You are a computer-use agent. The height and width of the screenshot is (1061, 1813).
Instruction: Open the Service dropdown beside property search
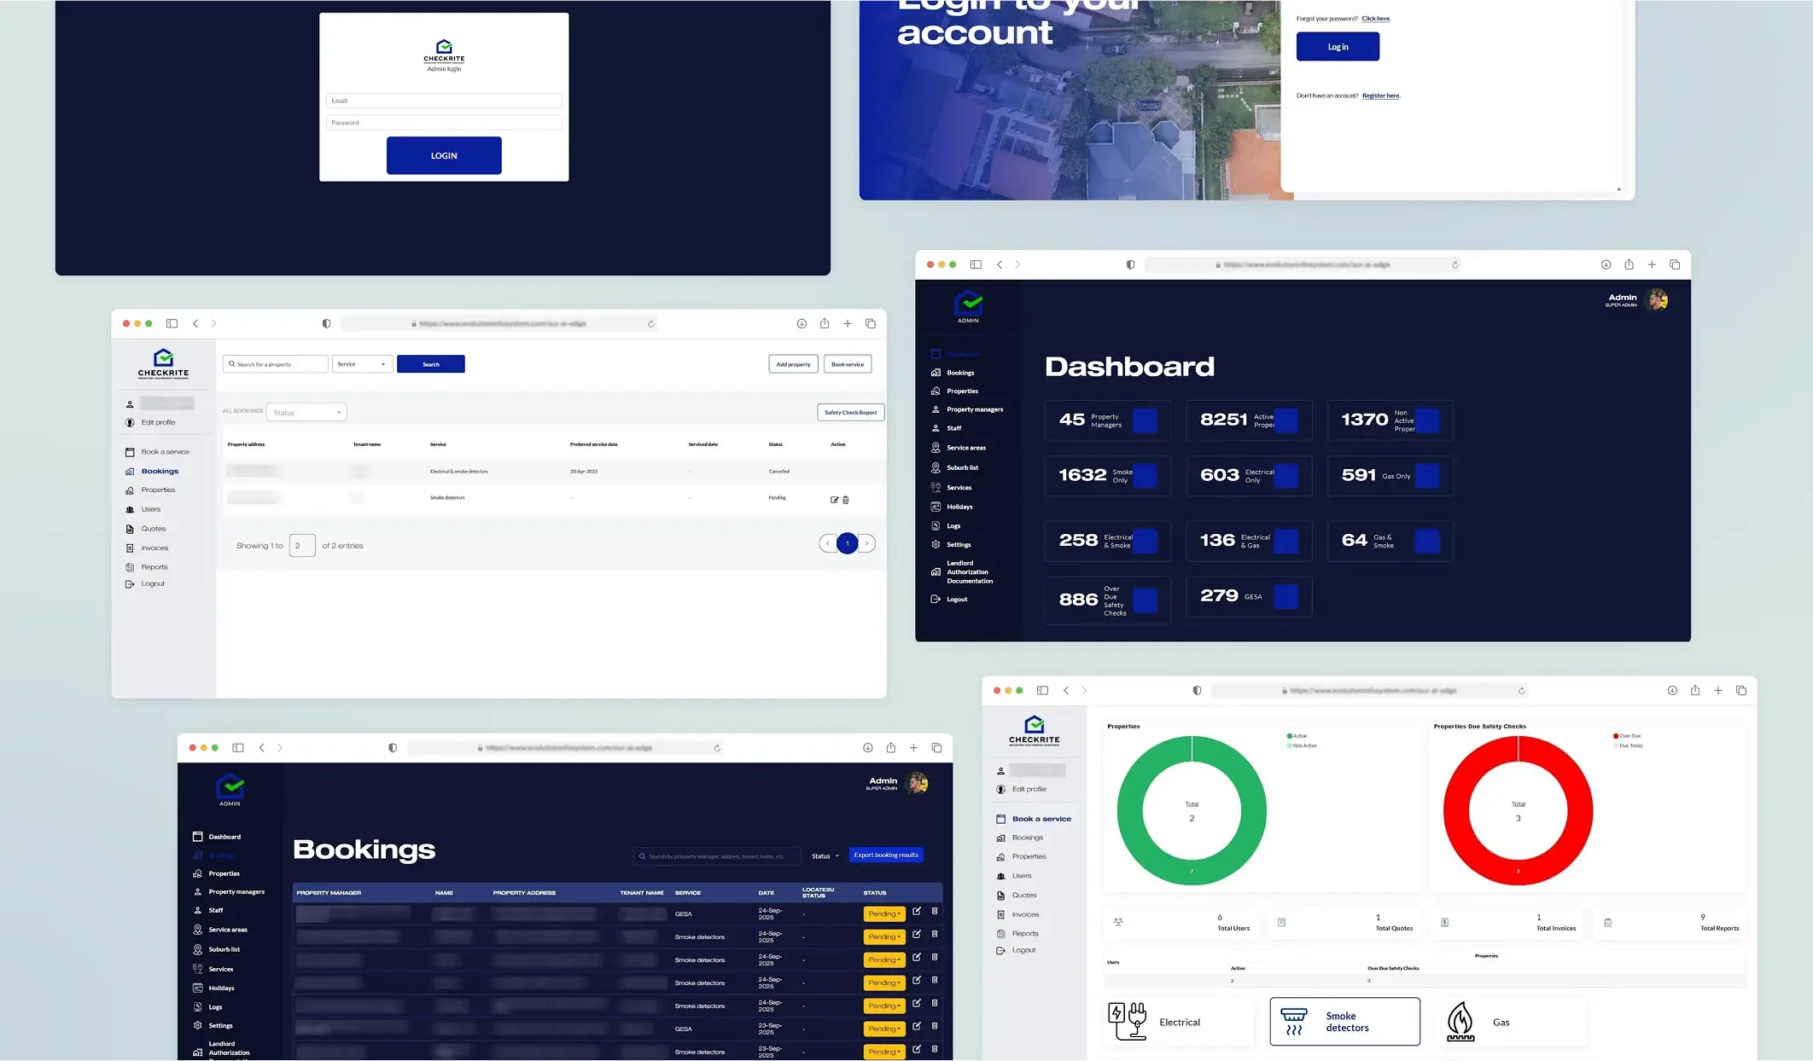[362, 364]
